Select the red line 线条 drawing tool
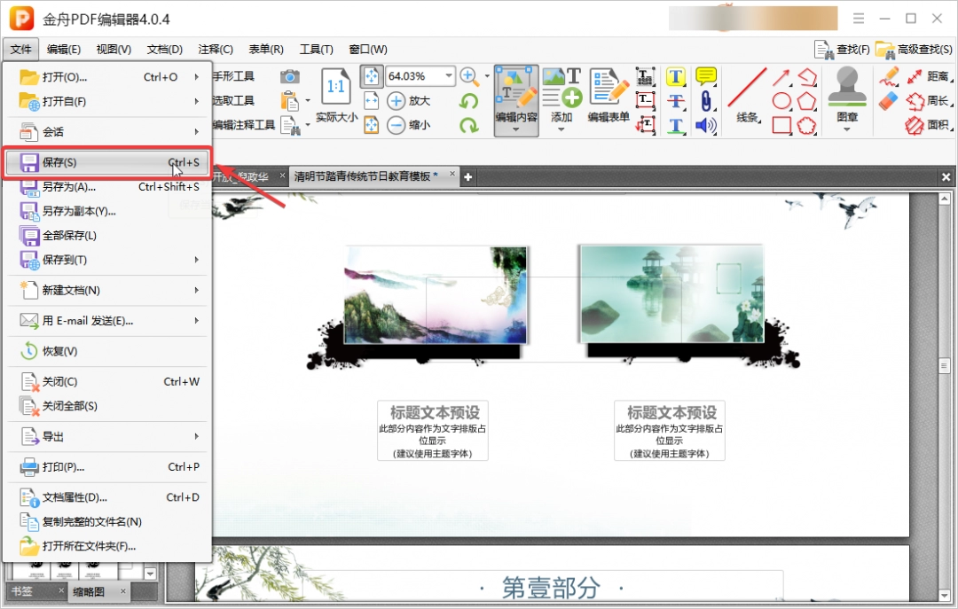Viewport: 958px width, 609px height. pos(748,87)
